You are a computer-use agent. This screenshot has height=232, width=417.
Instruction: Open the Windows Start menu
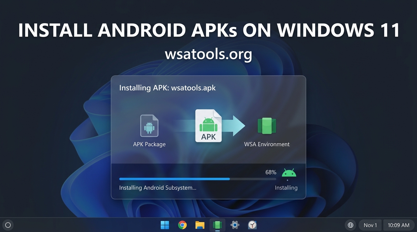click(165, 225)
